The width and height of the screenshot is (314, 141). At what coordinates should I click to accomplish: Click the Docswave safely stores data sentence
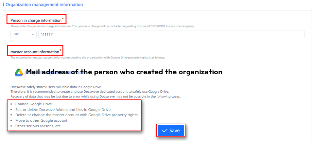(56, 87)
